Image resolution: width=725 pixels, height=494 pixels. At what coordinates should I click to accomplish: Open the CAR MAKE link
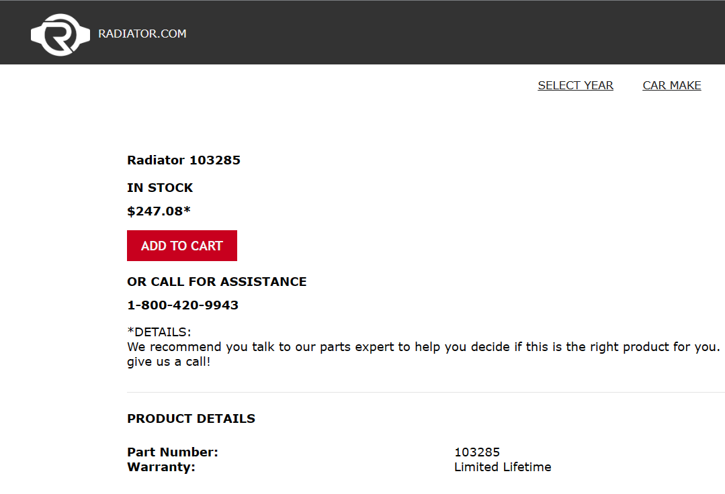671,85
